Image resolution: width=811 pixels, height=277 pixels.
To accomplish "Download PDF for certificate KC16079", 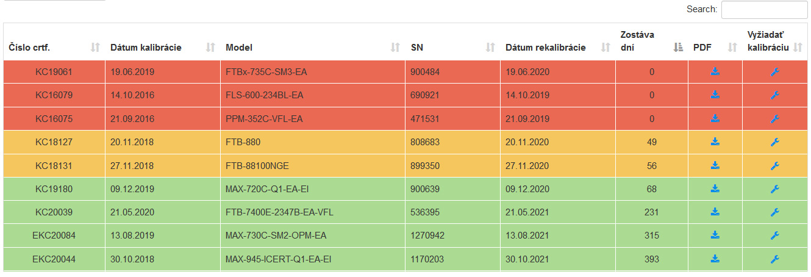I will (715, 95).
